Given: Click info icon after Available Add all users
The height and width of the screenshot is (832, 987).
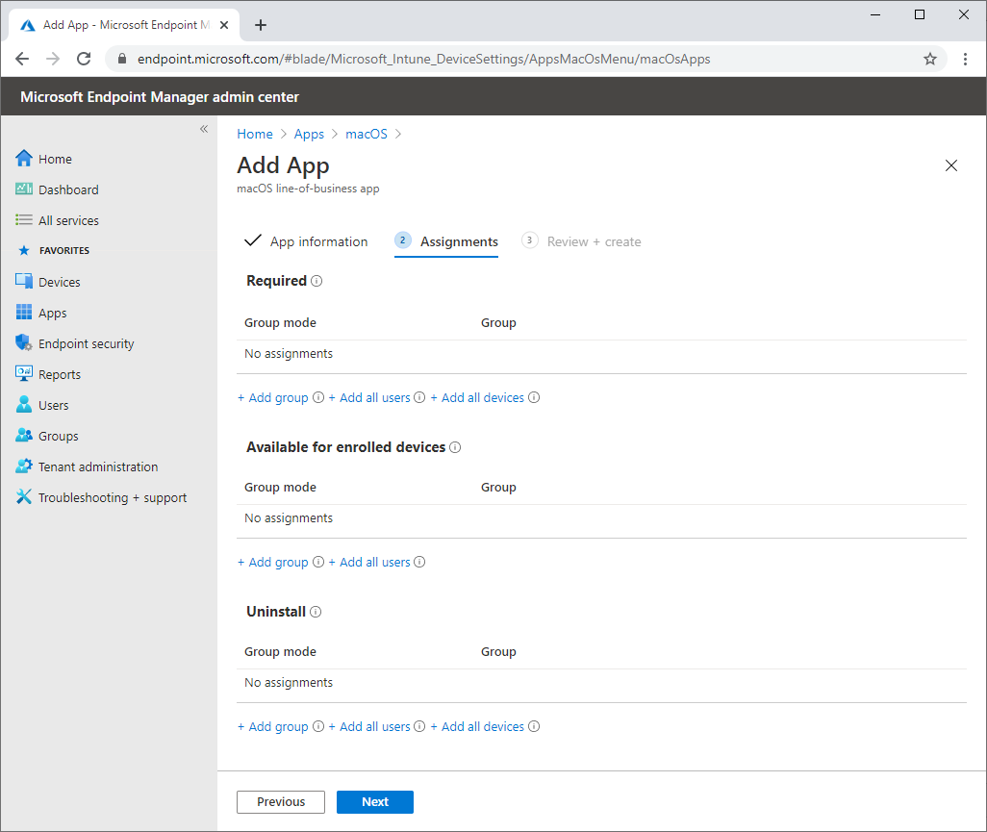Looking at the screenshot, I should pos(419,562).
